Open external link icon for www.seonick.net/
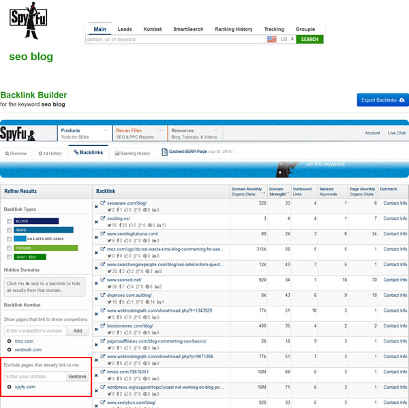The height and width of the screenshot is (408, 409). (103, 280)
